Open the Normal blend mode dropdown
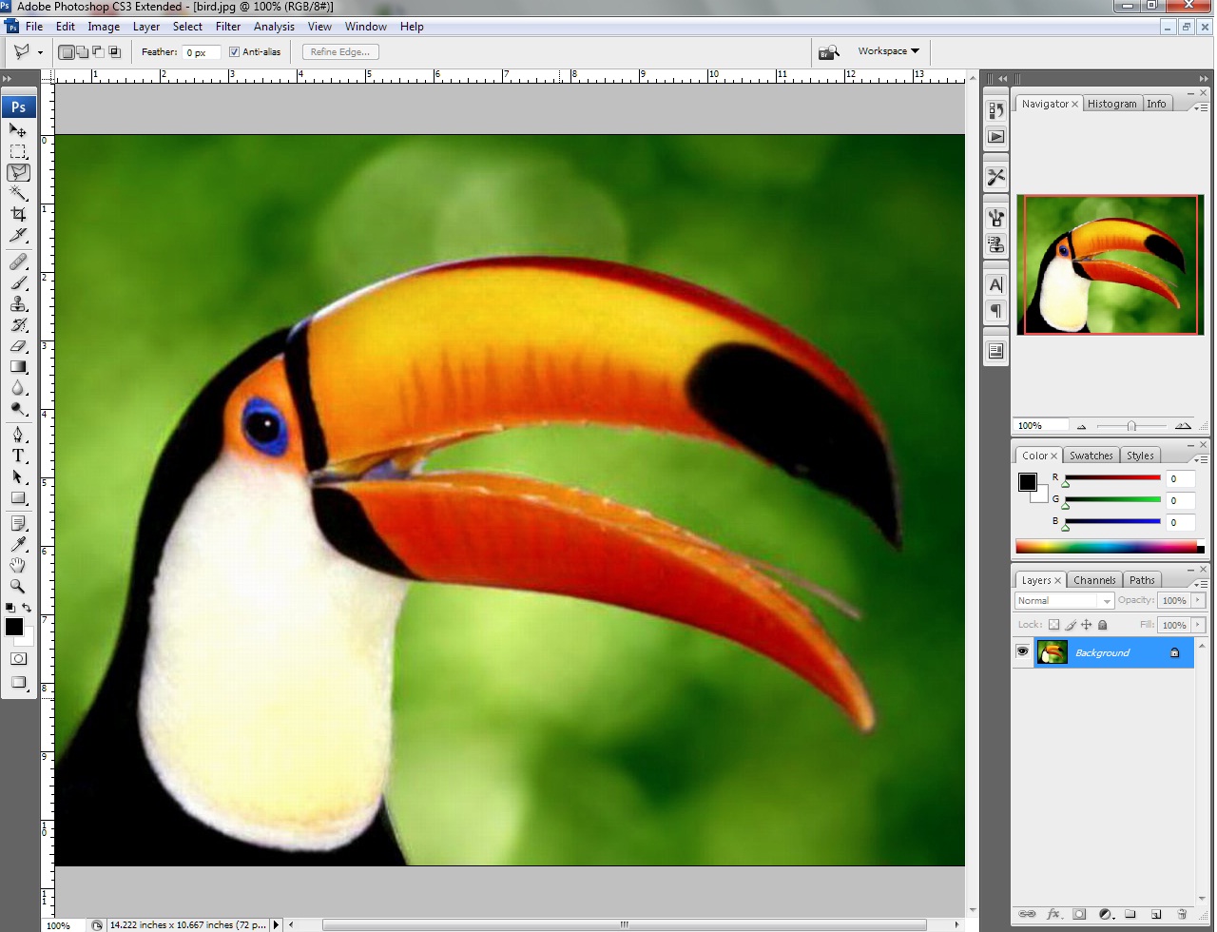Viewport: 1217px width, 932px height. (x=1064, y=601)
